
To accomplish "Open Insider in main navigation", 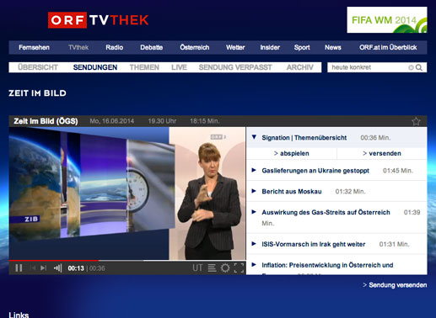I will [x=270, y=47].
